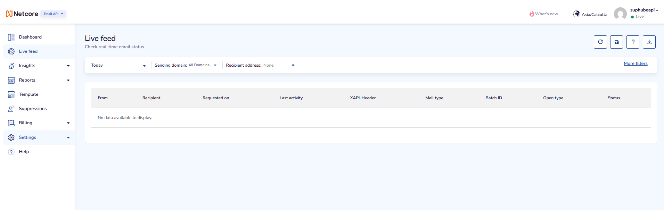Expand the Reports submenu arrow
This screenshot has width=664, height=210.
click(x=68, y=80)
